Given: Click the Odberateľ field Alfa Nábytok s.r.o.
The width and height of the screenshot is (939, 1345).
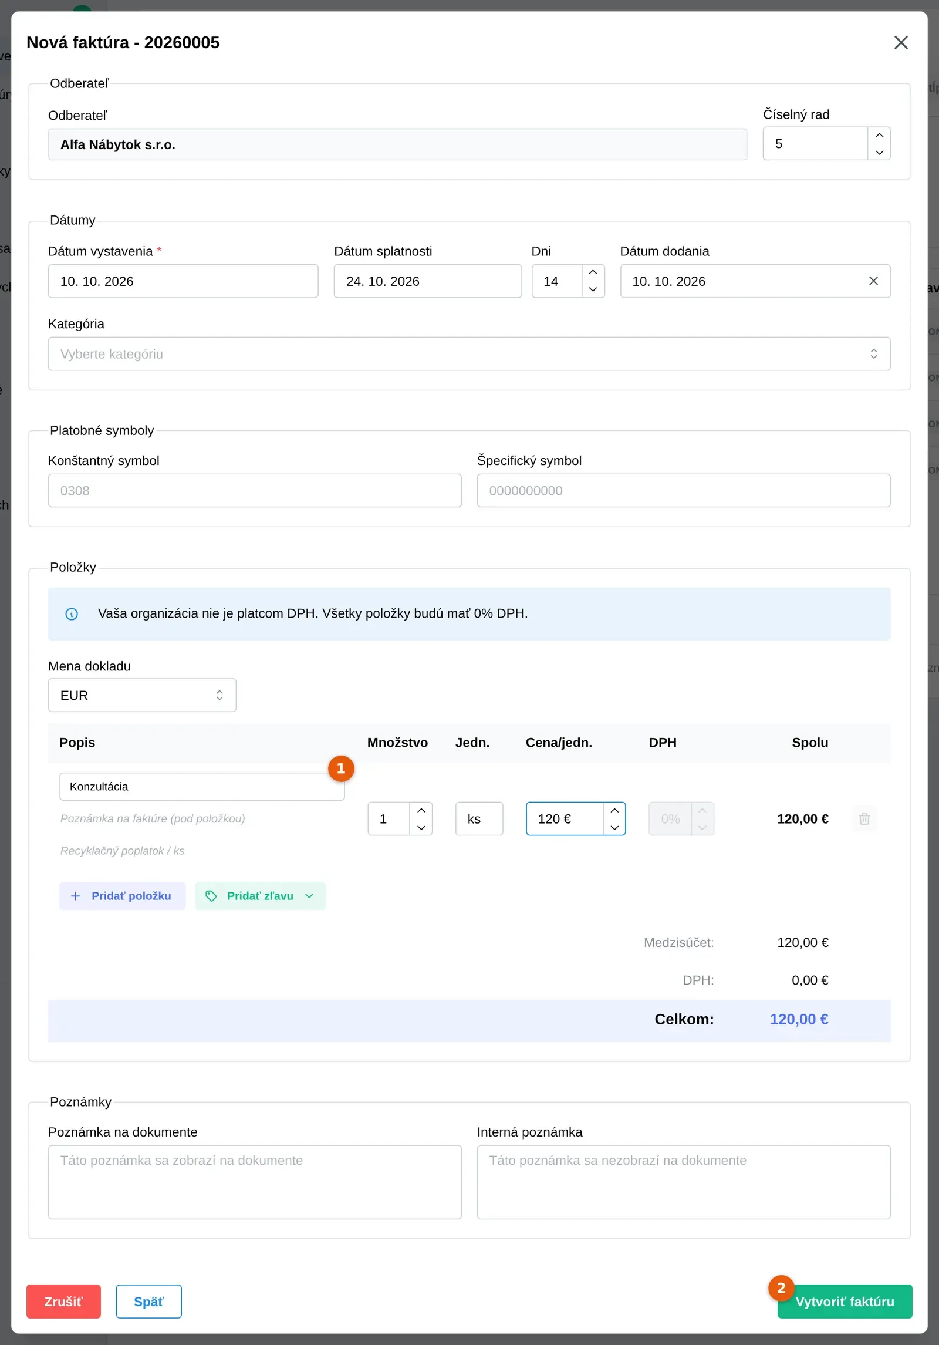Looking at the screenshot, I should pos(397,144).
